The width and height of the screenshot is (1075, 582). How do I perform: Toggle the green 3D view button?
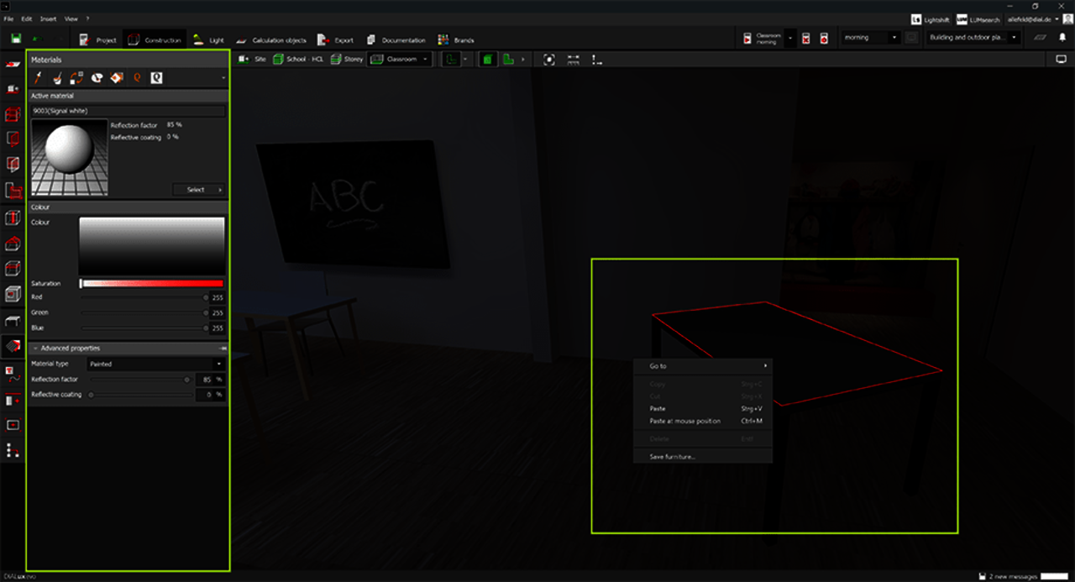(487, 60)
